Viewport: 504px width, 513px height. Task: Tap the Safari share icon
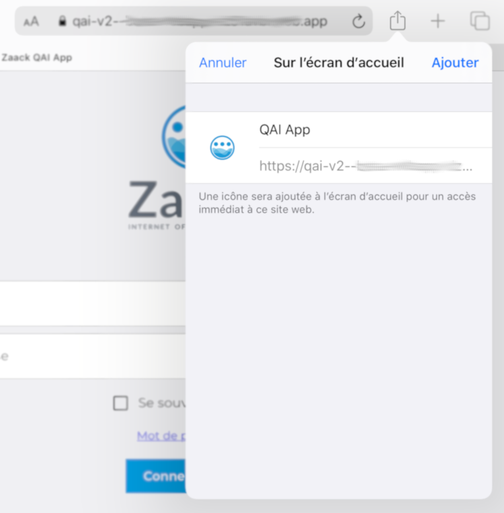pyautogui.click(x=398, y=20)
